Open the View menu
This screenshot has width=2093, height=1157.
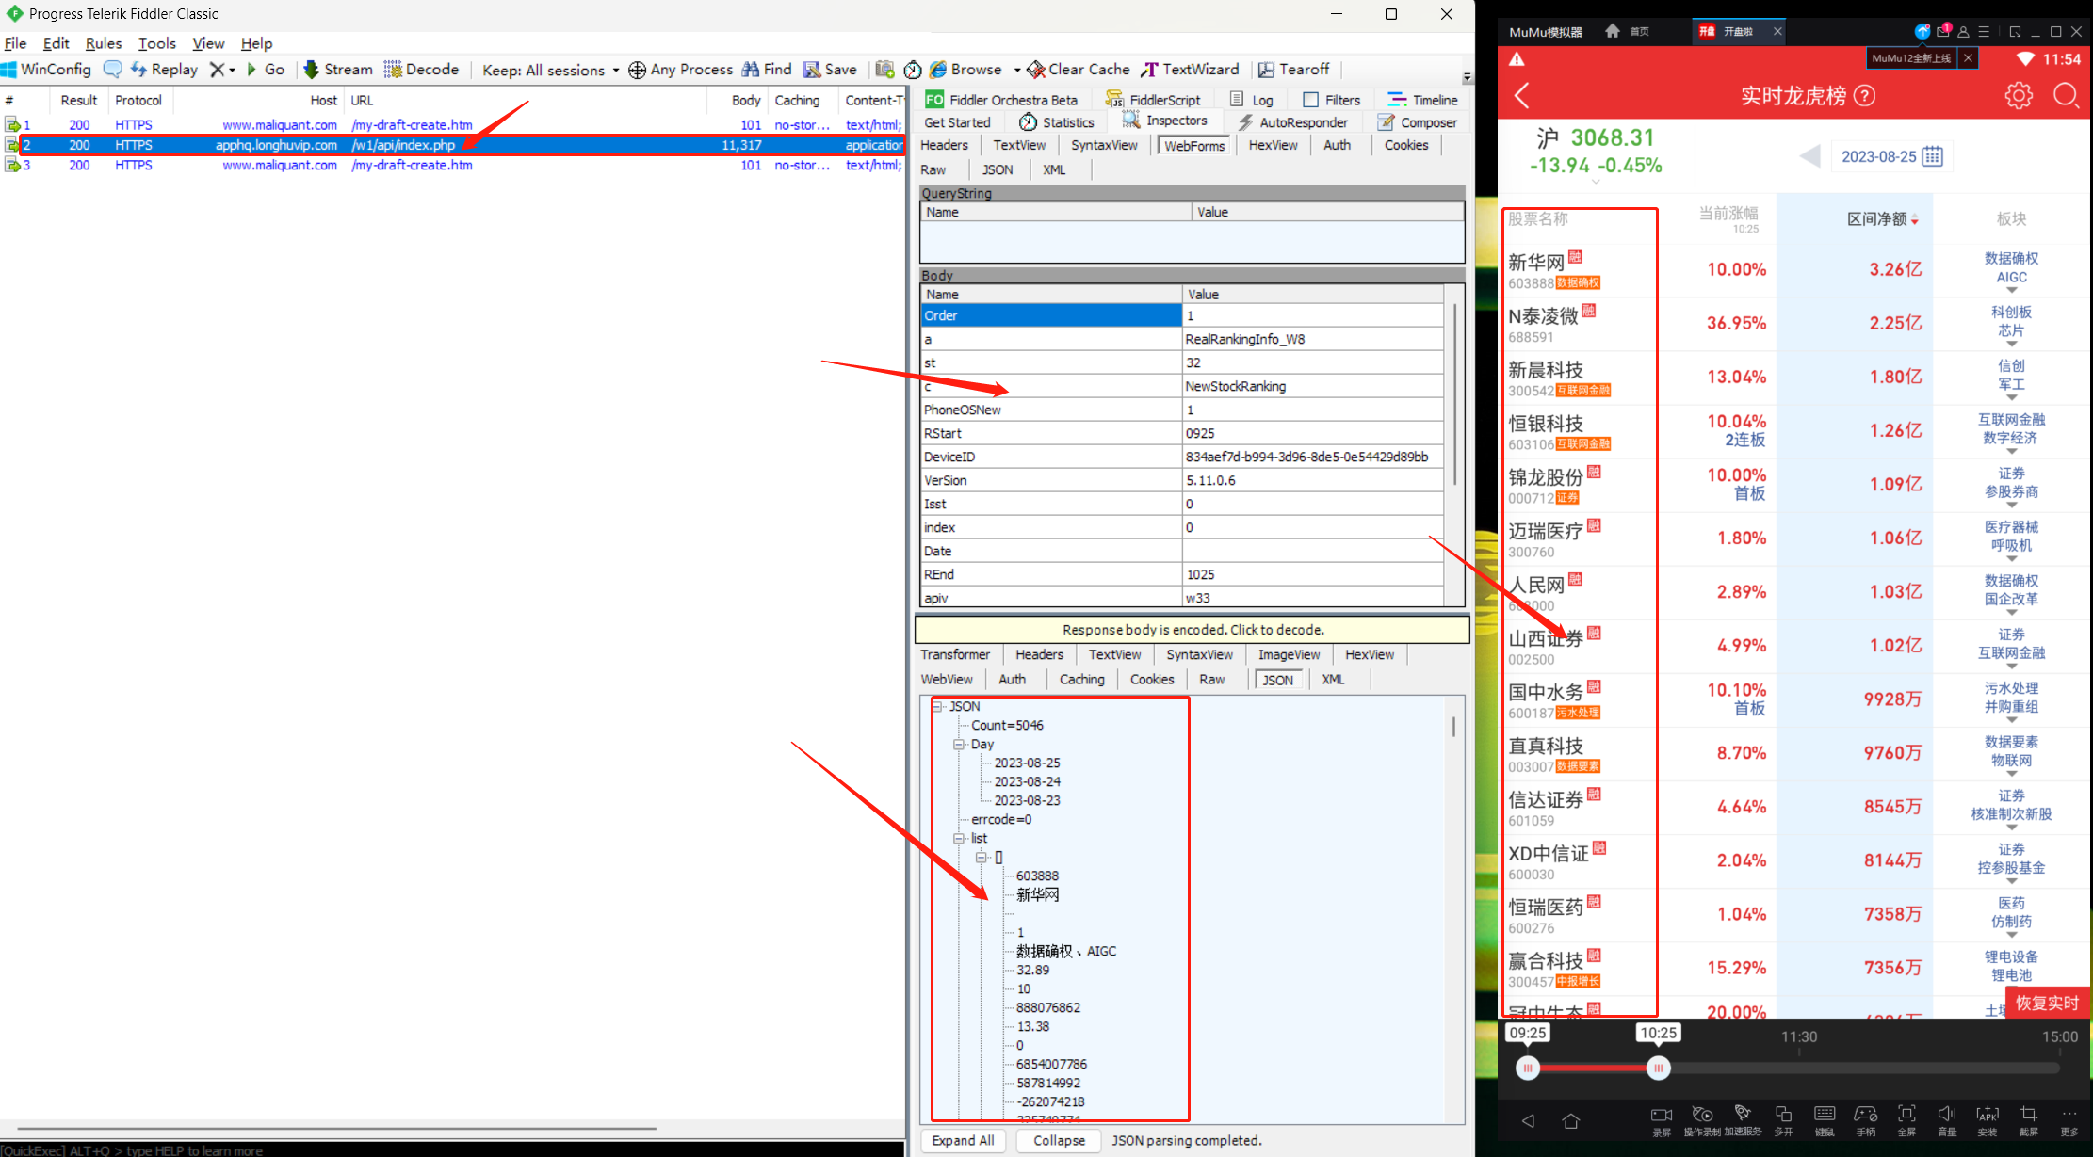click(208, 43)
